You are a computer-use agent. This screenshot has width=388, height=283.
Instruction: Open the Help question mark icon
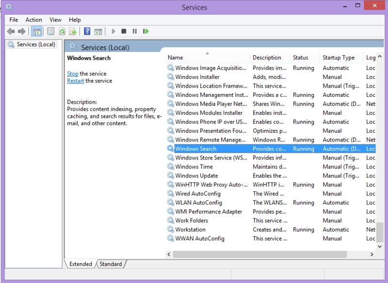pyautogui.click(x=87, y=31)
